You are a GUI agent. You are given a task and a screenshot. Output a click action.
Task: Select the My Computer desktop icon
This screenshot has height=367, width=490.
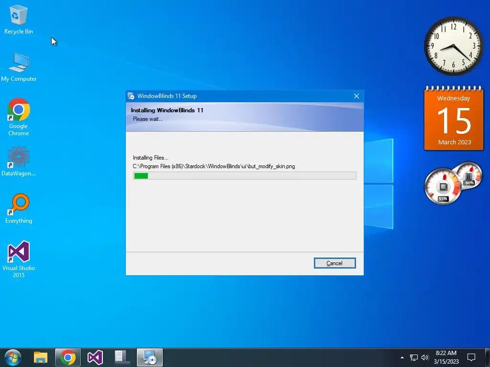tap(19, 67)
